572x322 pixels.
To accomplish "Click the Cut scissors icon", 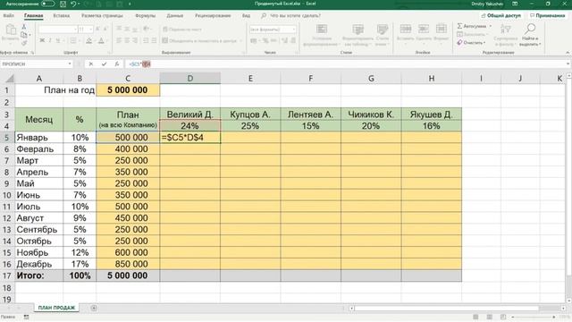I will (x=24, y=27).
